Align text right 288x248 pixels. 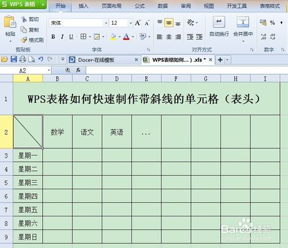pos(178,37)
